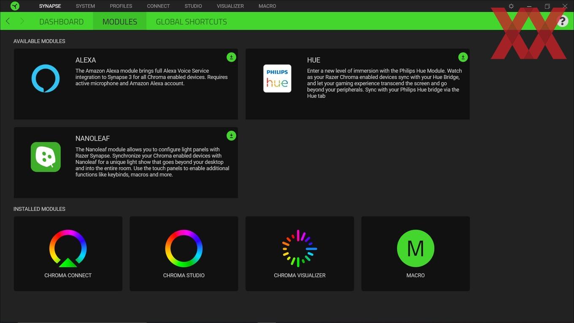
Task: Click the HUE module title
Action: [x=314, y=60]
